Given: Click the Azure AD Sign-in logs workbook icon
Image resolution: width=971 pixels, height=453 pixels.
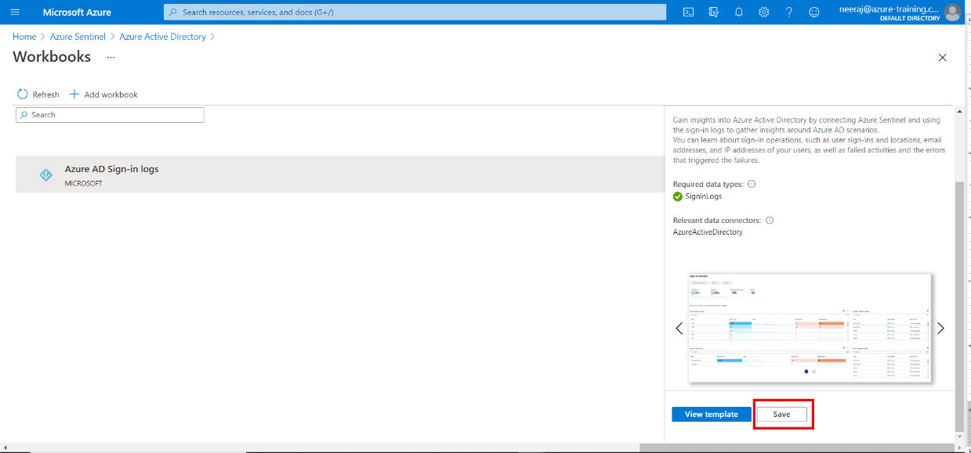Looking at the screenshot, I should click(46, 175).
